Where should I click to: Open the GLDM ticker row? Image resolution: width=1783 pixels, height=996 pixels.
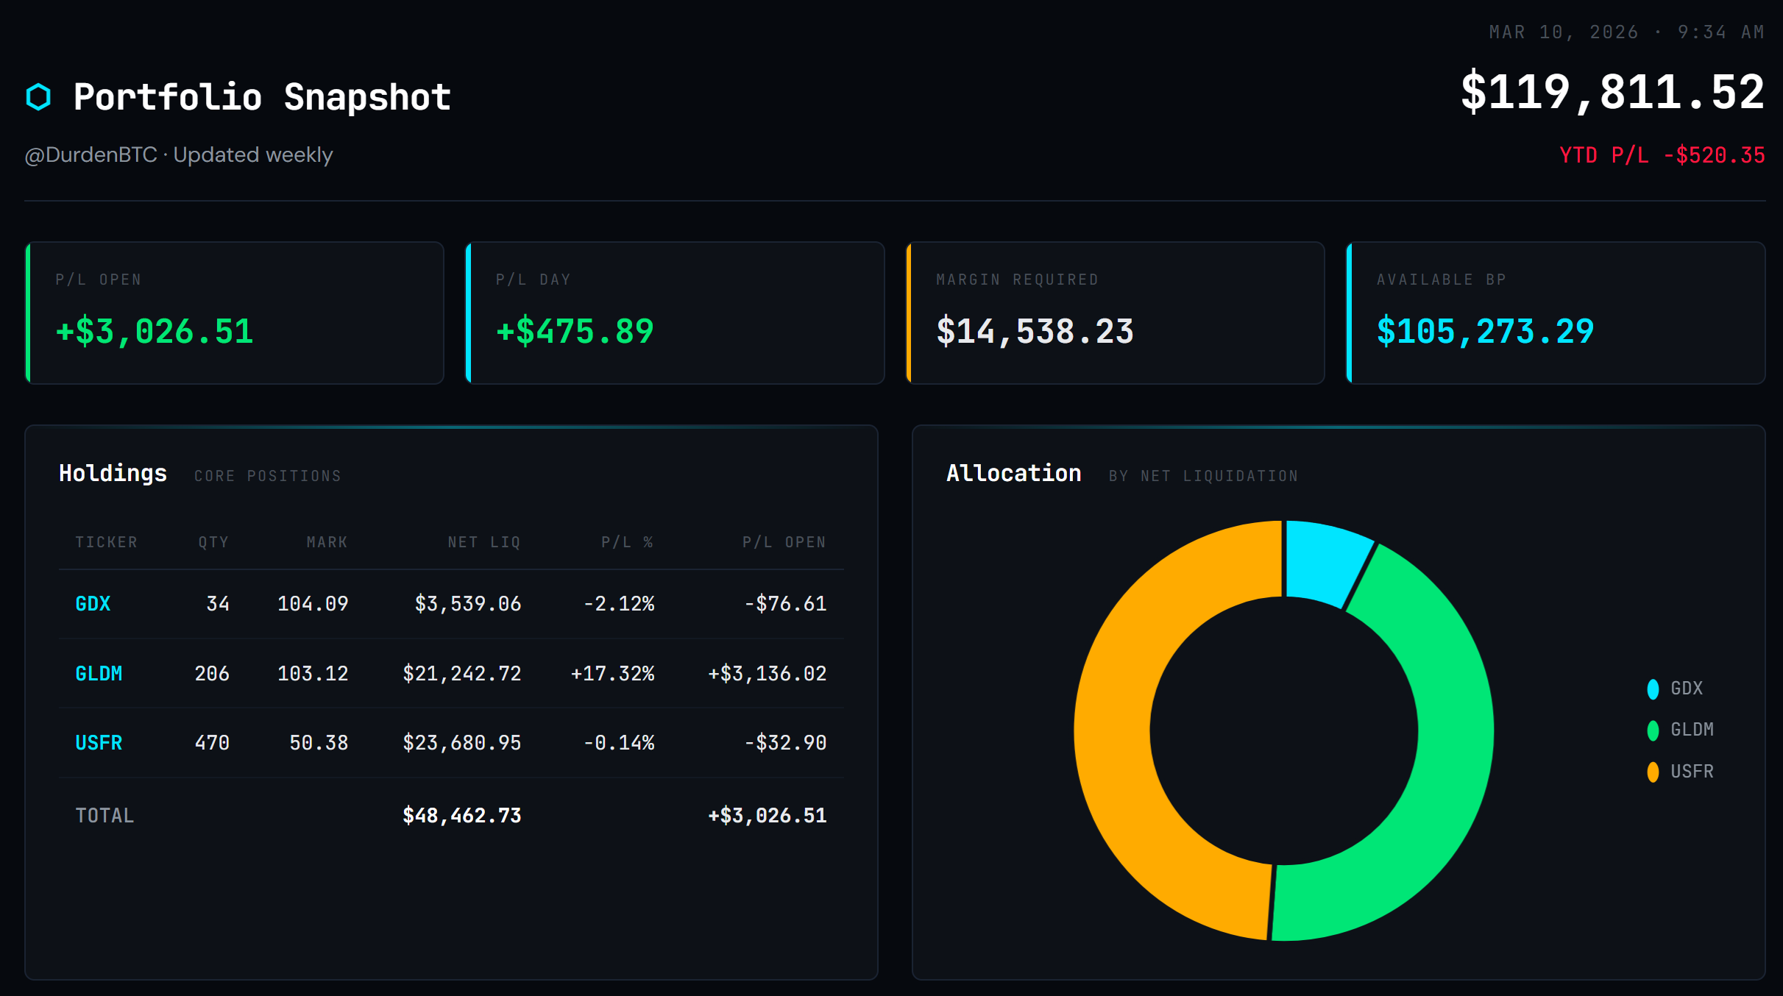pyautogui.click(x=99, y=674)
